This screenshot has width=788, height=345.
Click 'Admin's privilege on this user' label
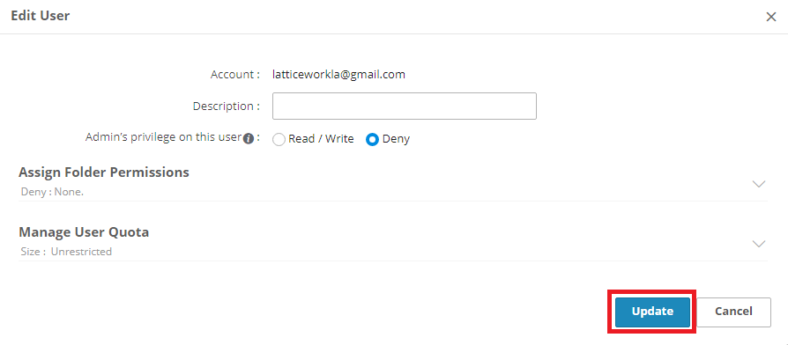pyautogui.click(x=164, y=137)
